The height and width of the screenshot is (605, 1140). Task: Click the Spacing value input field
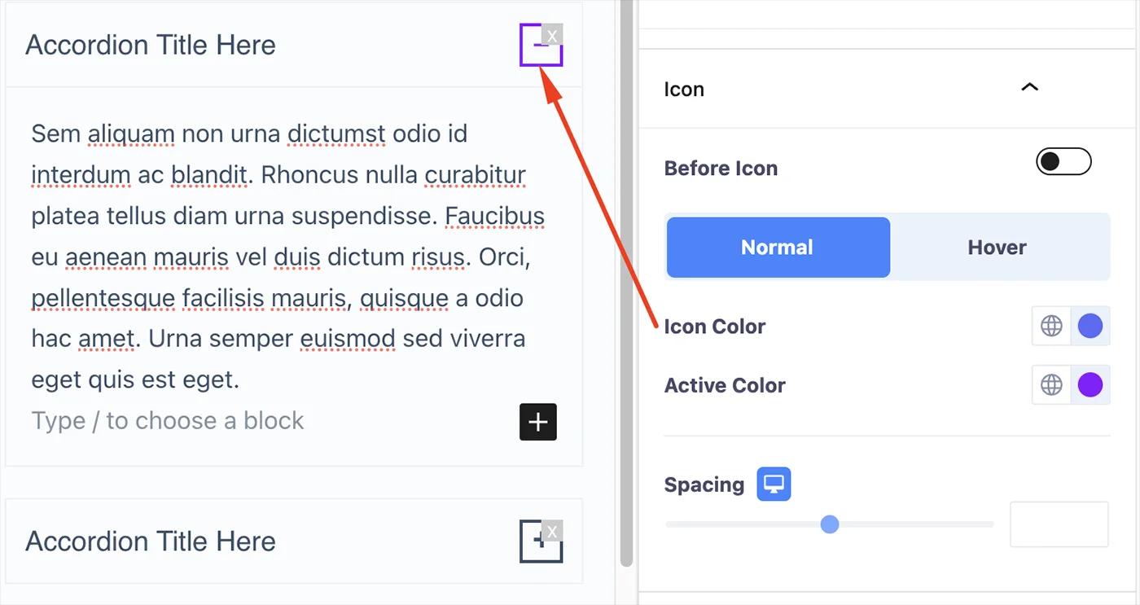(x=1059, y=524)
